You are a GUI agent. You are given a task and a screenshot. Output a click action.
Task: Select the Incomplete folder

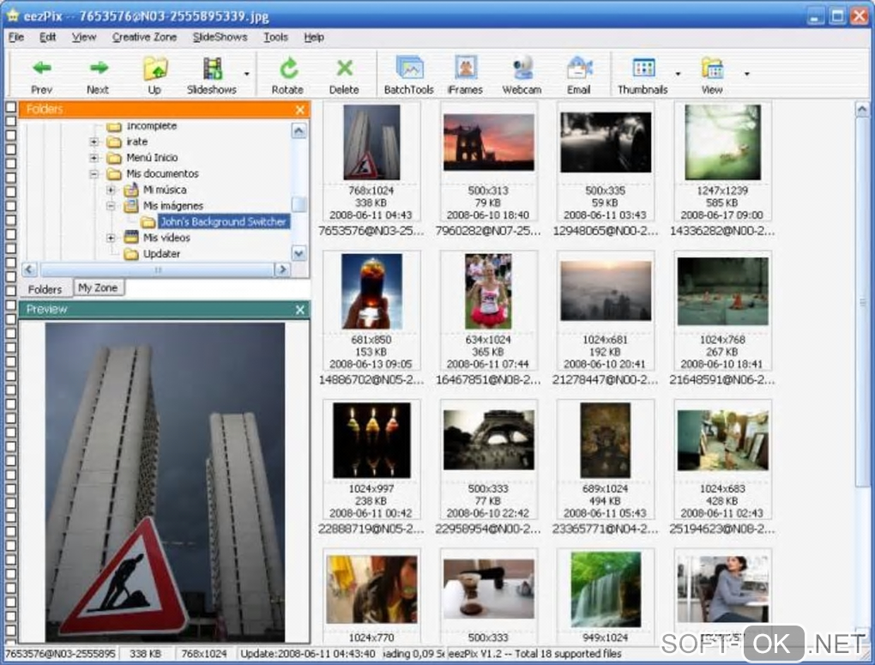151,126
